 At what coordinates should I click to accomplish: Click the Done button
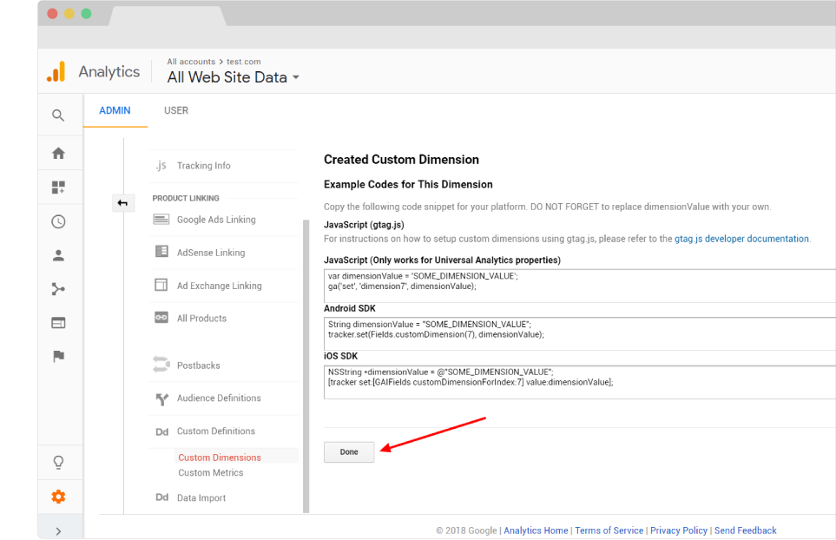tap(349, 451)
